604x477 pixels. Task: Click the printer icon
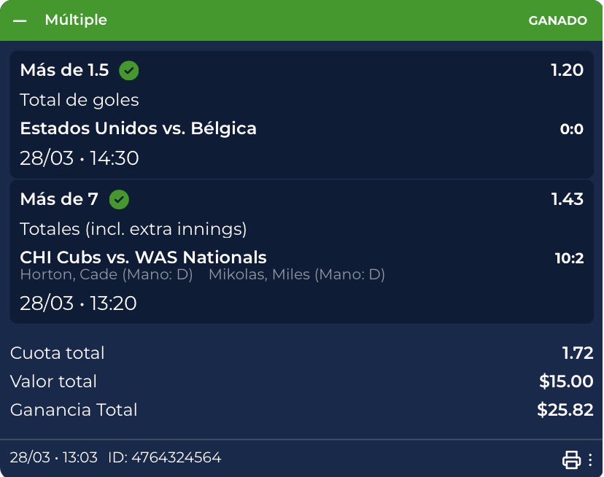click(572, 459)
